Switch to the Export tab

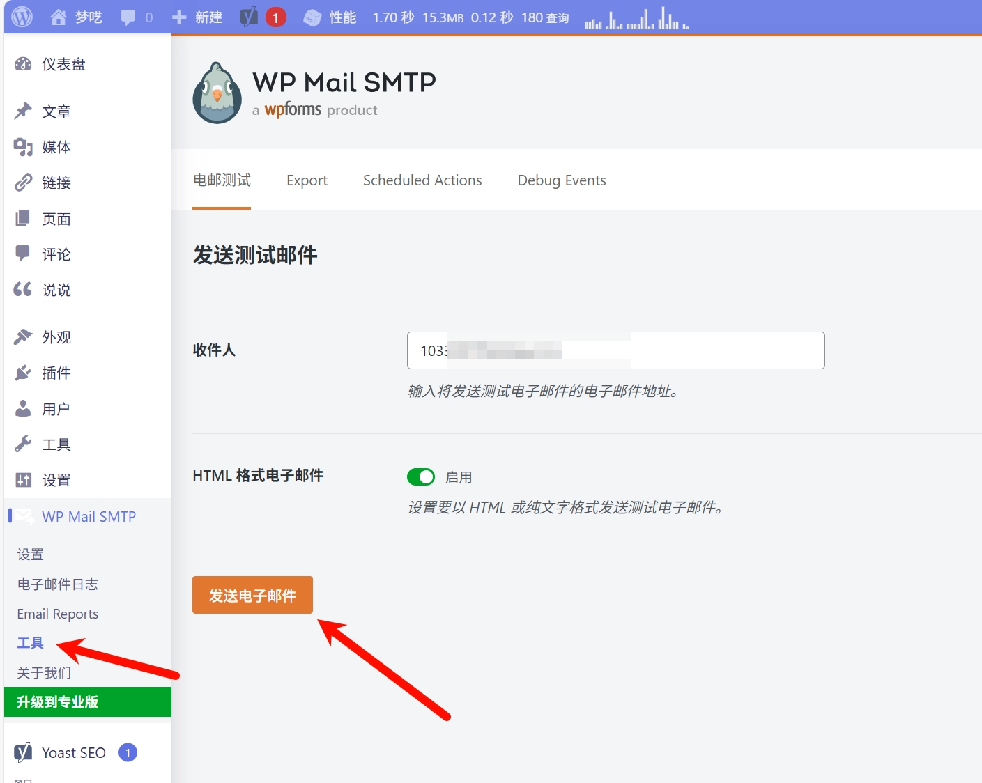coord(307,180)
